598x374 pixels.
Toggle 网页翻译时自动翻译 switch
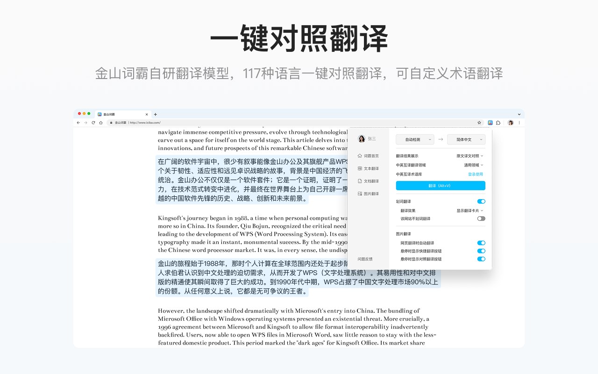point(481,243)
